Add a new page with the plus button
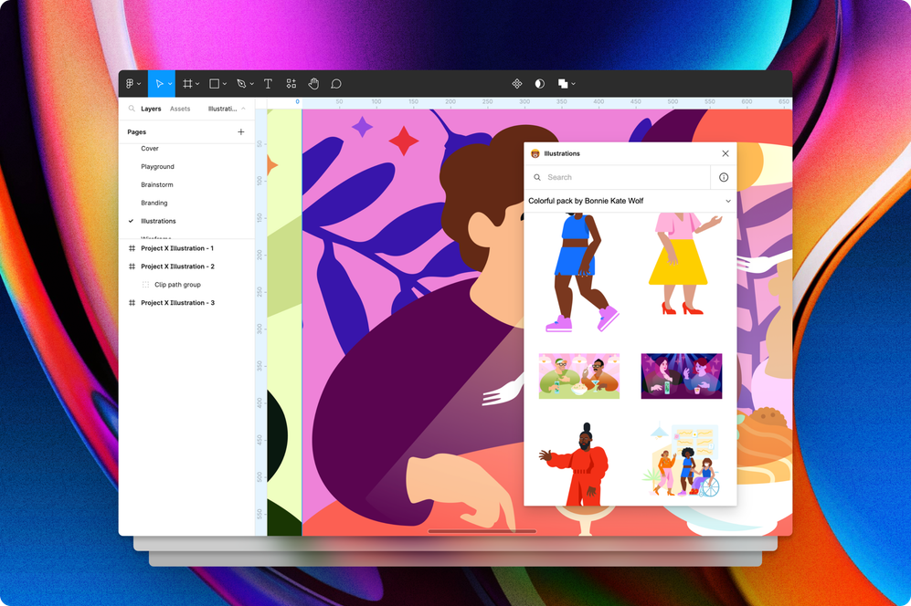 click(x=240, y=131)
